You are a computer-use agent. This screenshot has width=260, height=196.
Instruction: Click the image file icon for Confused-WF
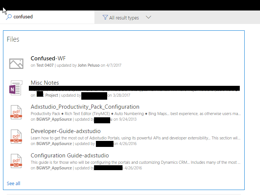click(16, 63)
